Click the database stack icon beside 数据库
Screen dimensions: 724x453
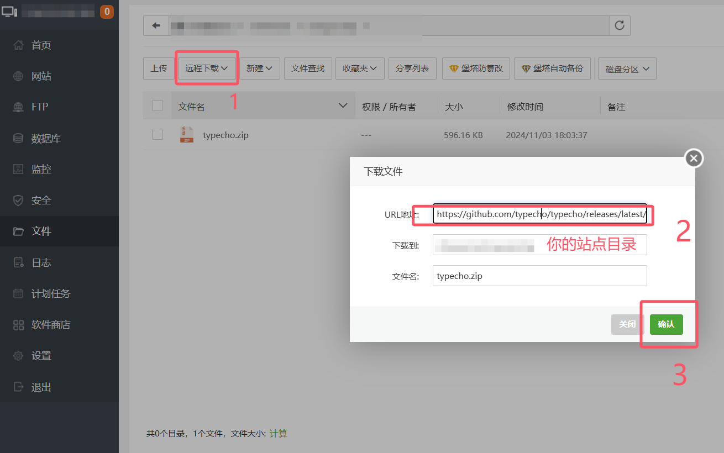click(19, 138)
